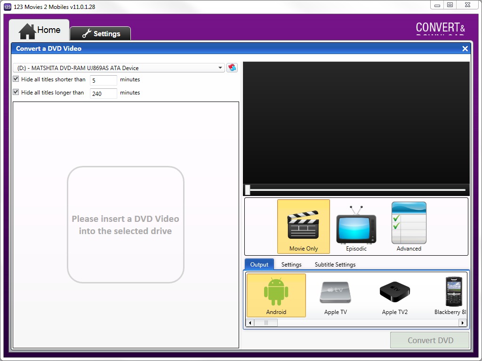
Task: Click the device list scroll left arrow
Action: pos(250,322)
